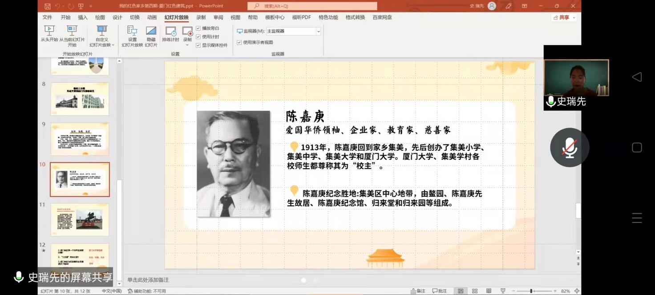Open the Record (录制) button dropdown arrow
This screenshot has height=295, width=655.
tap(187, 45)
